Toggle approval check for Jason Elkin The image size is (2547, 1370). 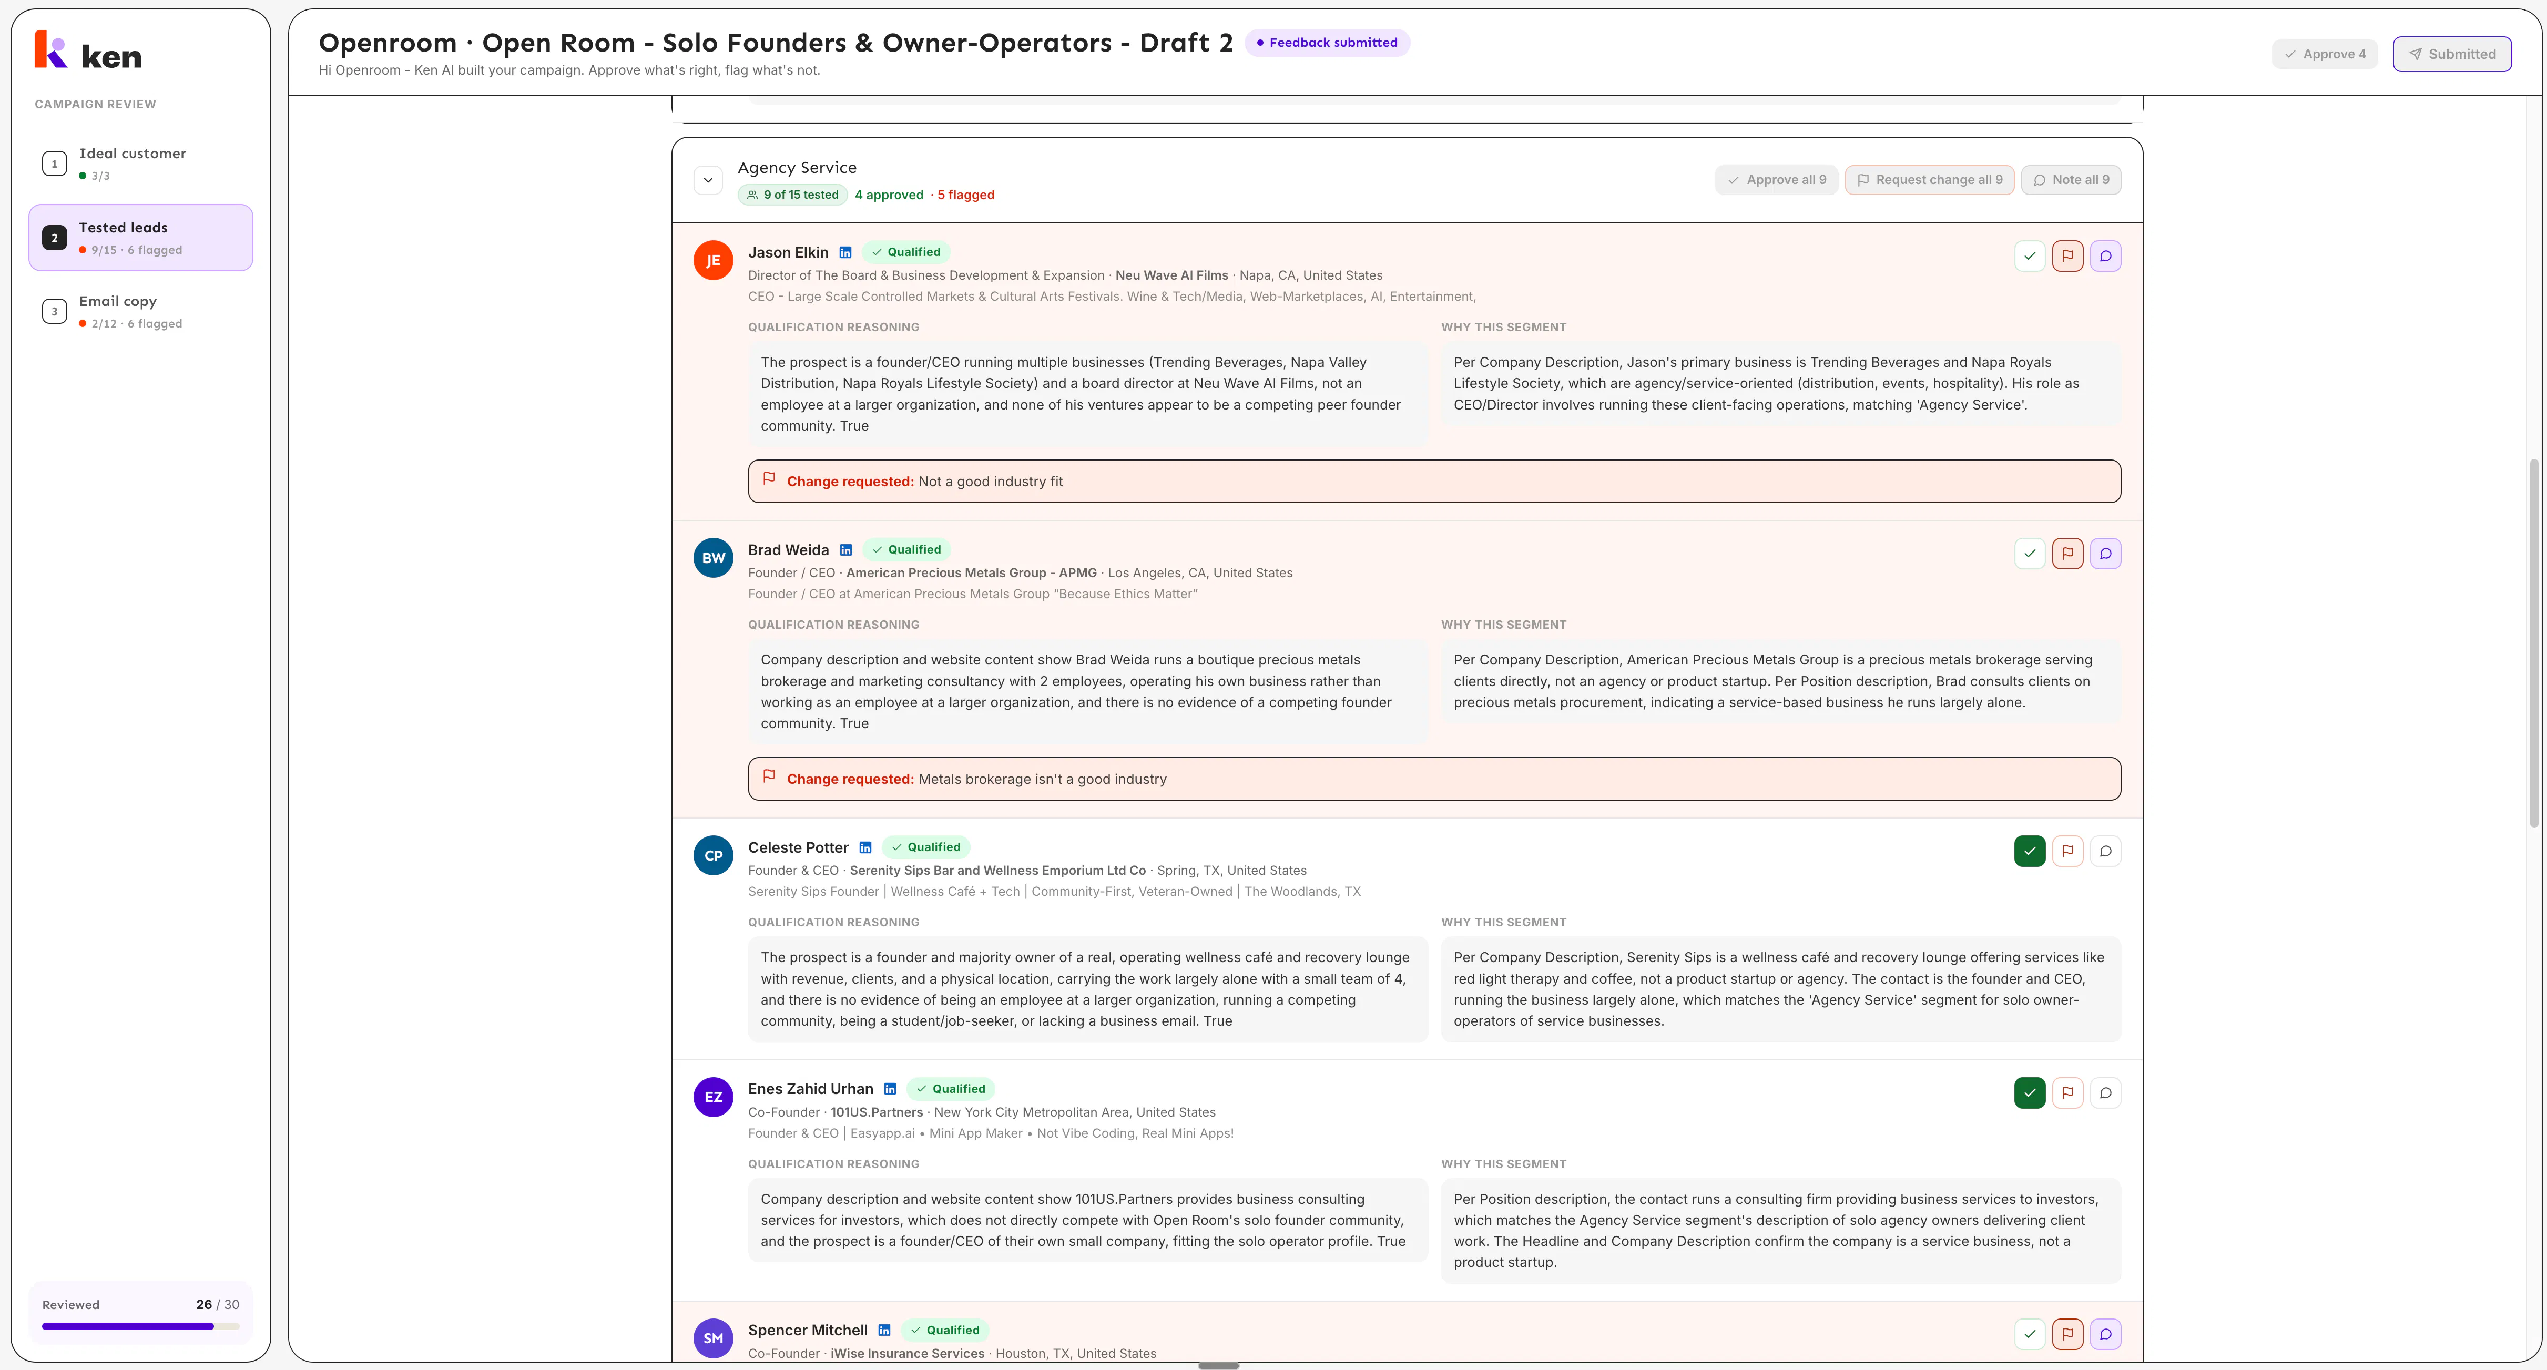2030,256
